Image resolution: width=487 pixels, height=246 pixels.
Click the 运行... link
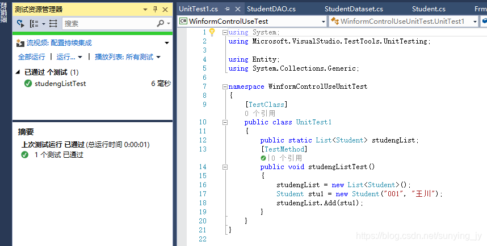65,57
